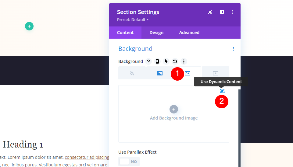Select the background color paint bucket tab
This screenshot has width=293, height=167.
132,73
